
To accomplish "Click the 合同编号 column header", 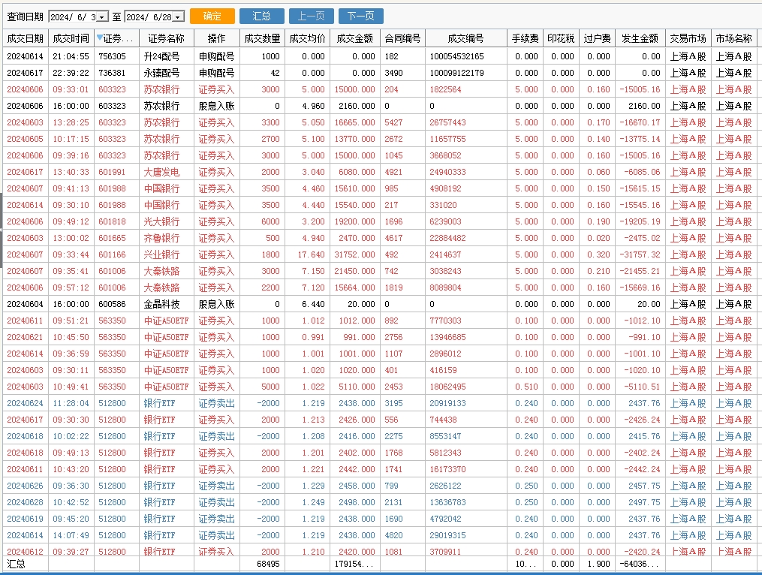I will pos(402,38).
